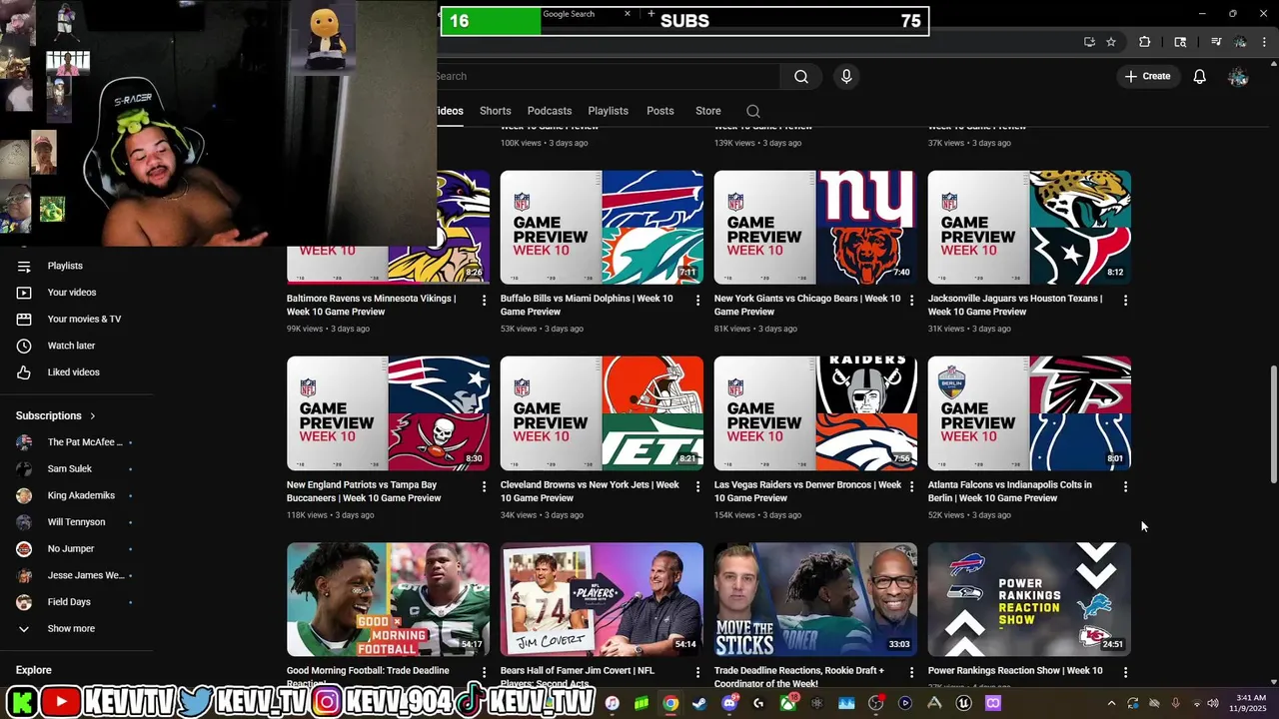Open options for Falcons vs Colts video

tap(1125, 486)
